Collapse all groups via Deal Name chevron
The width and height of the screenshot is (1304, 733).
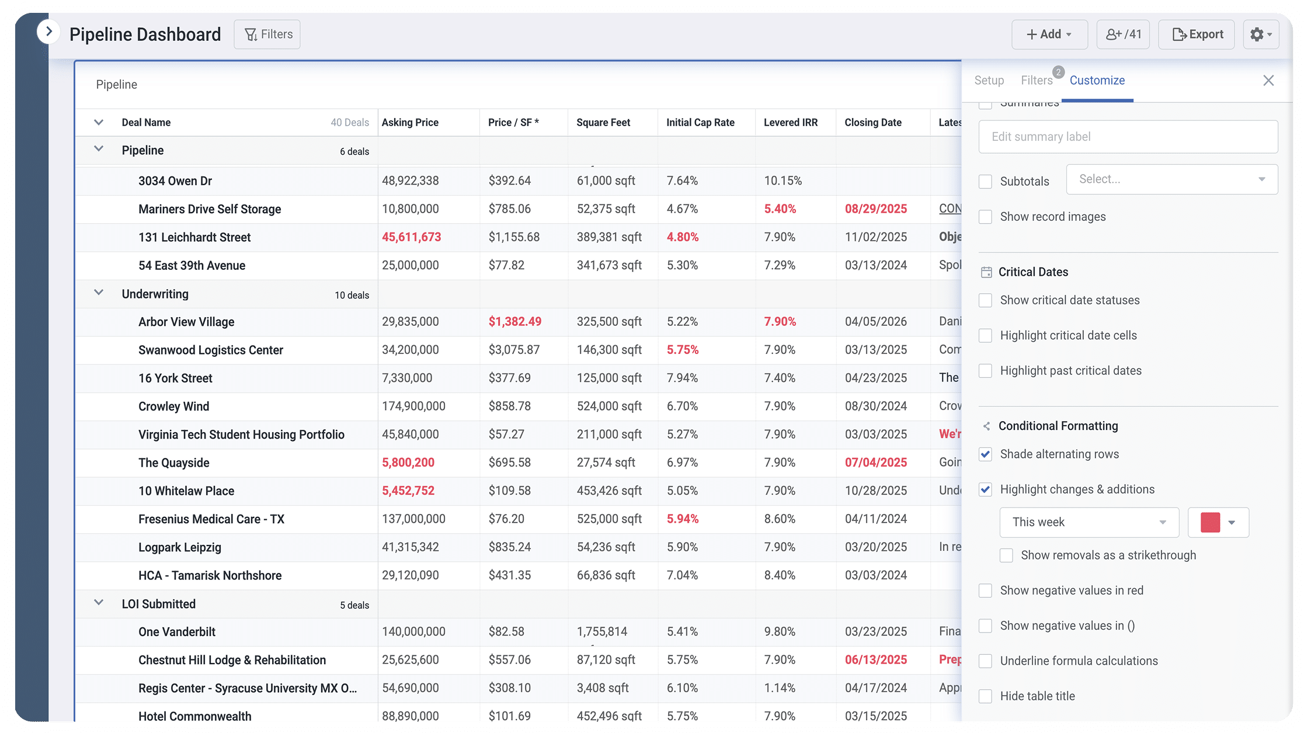tap(99, 123)
